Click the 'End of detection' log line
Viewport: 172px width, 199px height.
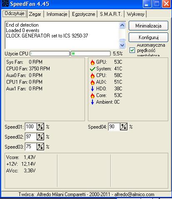pos(22,25)
